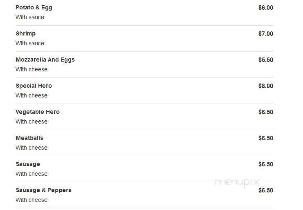Select the $5.50 price for Mozzarella And Eggs
This screenshot has width=303, height=210.
click(x=266, y=60)
